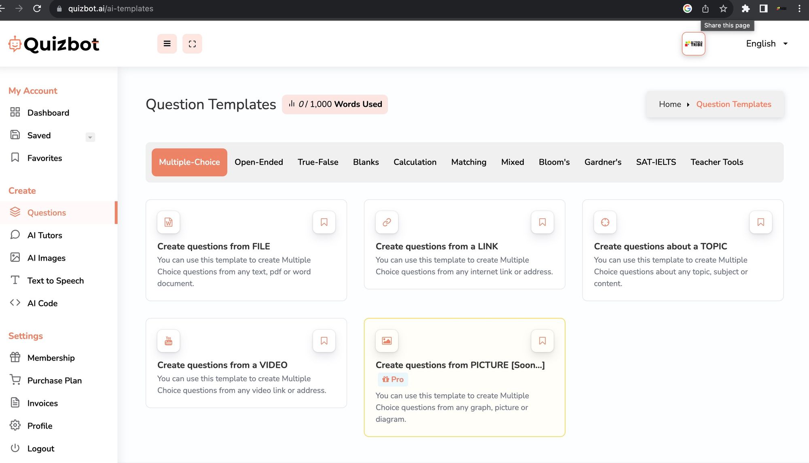This screenshot has height=463, width=809.
Task: Click the link chain icon on LINK card
Action: pos(387,222)
